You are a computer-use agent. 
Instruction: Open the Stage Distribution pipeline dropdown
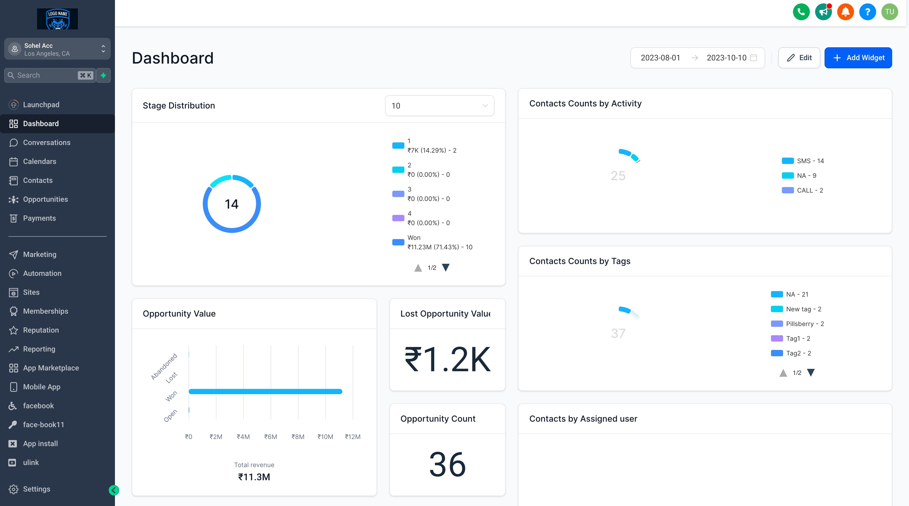click(439, 106)
